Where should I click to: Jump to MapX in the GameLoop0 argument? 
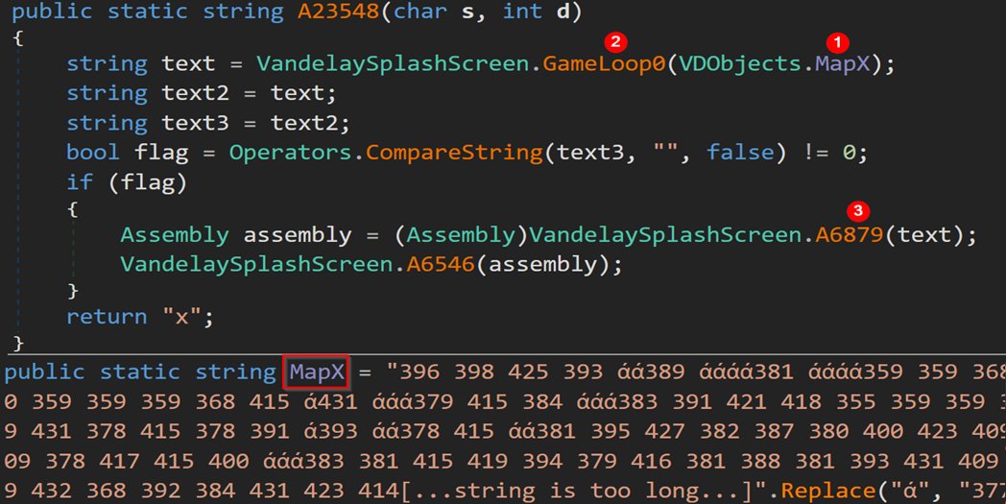(x=843, y=63)
